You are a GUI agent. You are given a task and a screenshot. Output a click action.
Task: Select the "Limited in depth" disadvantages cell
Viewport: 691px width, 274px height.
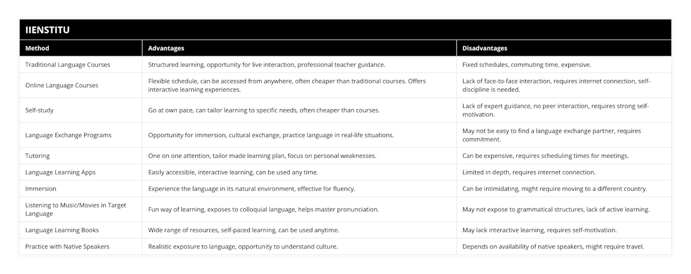[x=529, y=172]
